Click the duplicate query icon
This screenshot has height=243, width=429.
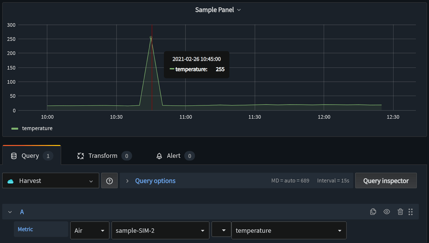coord(373,212)
